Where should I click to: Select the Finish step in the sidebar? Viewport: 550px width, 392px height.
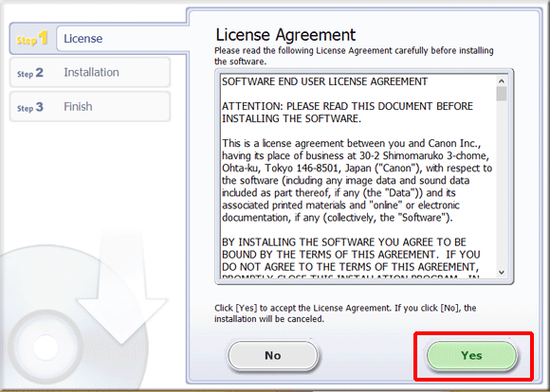[x=90, y=106]
